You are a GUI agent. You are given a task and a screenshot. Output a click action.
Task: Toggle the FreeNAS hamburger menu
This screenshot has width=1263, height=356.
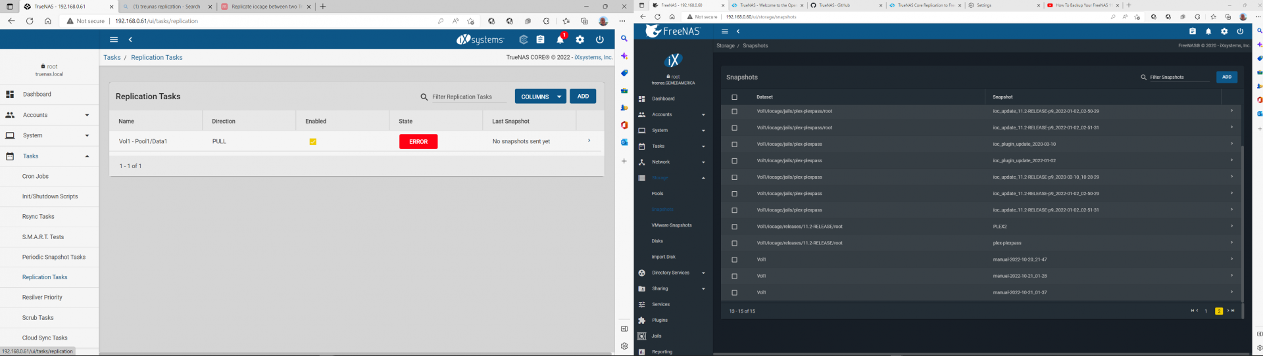coord(725,32)
